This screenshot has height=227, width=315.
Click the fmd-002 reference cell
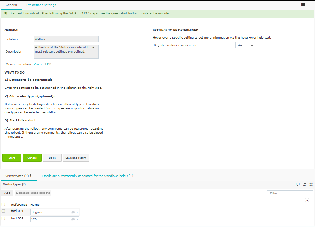click(17, 218)
